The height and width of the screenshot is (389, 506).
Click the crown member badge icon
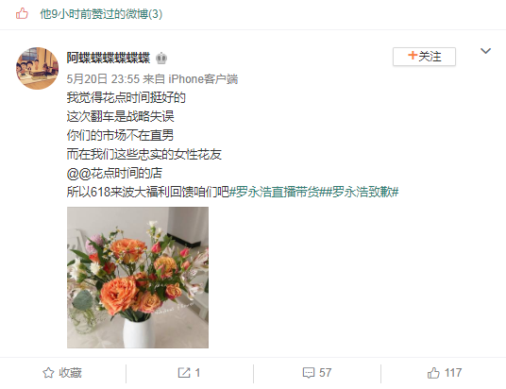pyautogui.click(x=161, y=59)
